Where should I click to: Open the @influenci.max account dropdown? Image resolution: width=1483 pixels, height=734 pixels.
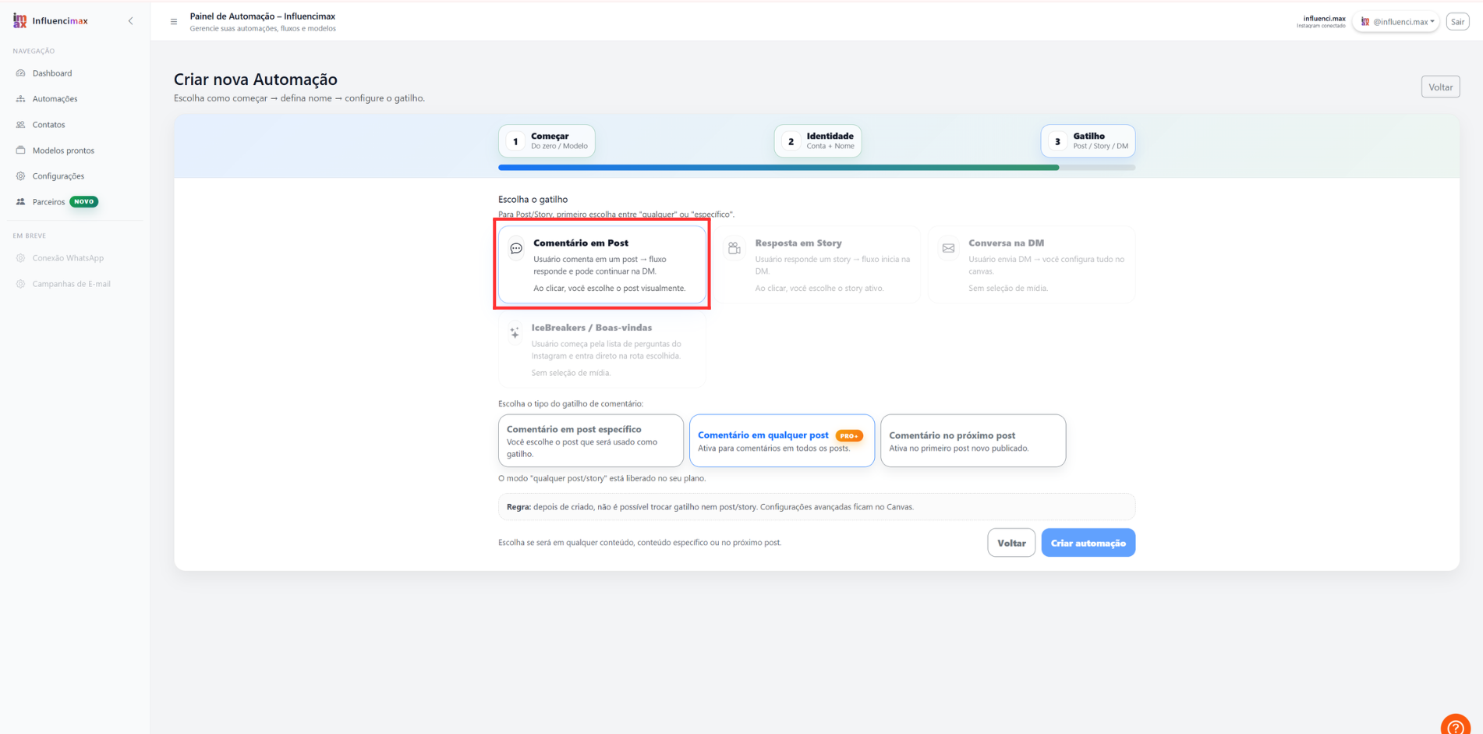tap(1396, 22)
